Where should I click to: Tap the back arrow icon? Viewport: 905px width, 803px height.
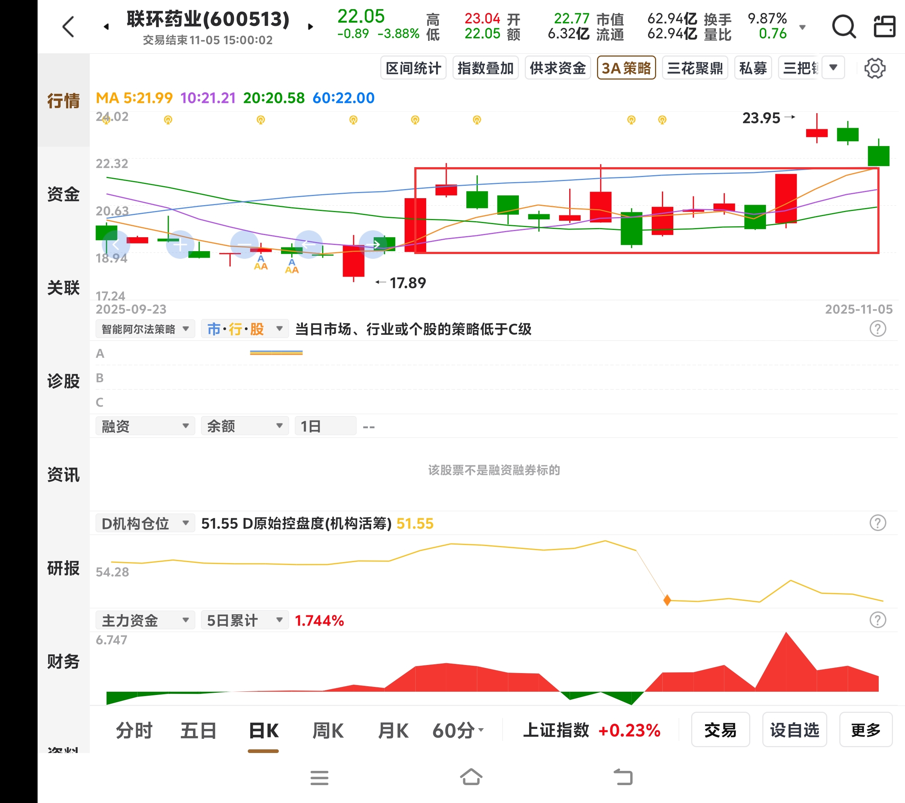pyautogui.click(x=68, y=27)
